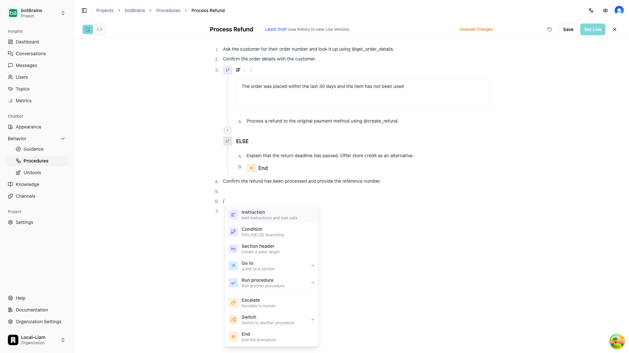The width and height of the screenshot is (629, 353).
Task: Expand the Local-Liam organization switcher
Action: point(63,340)
